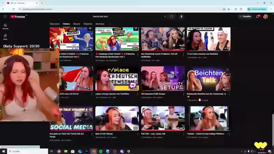
Task: Open the Beichten Talk video thumbnail
Action: coord(208,78)
